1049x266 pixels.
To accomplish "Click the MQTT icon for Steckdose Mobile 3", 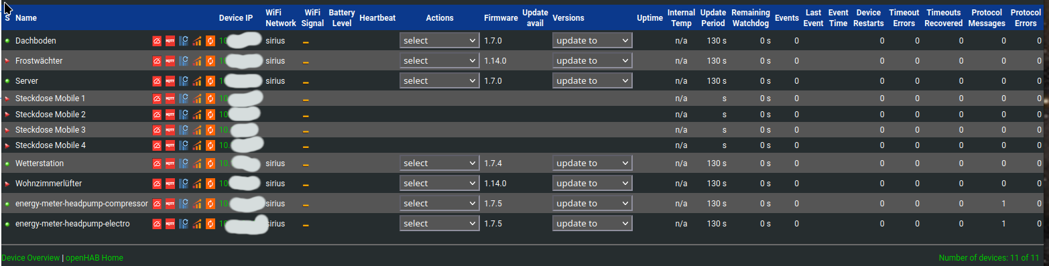I will tap(170, 130).
